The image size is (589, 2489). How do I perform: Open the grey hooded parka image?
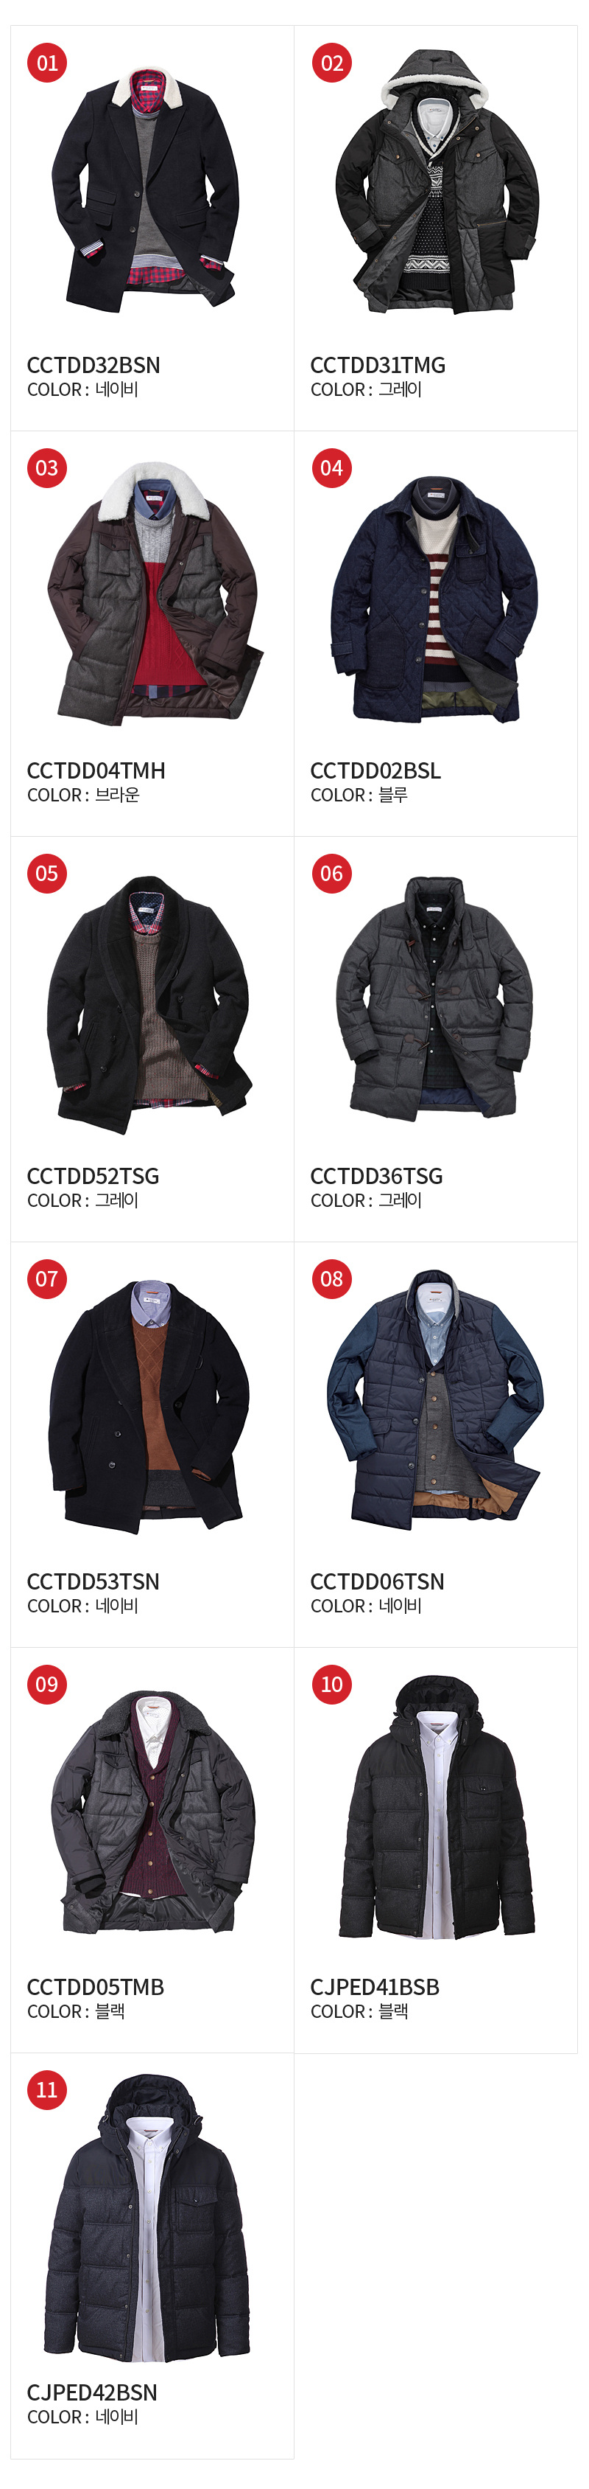(437, 181)
